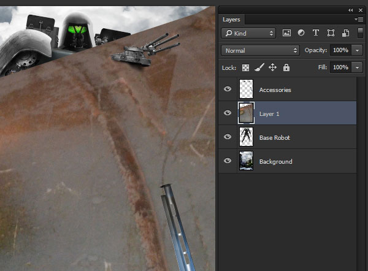368x271 pixels.
Task: Click the Fill 100% value field
Action: pyautogui.click(x=340, y=67)
